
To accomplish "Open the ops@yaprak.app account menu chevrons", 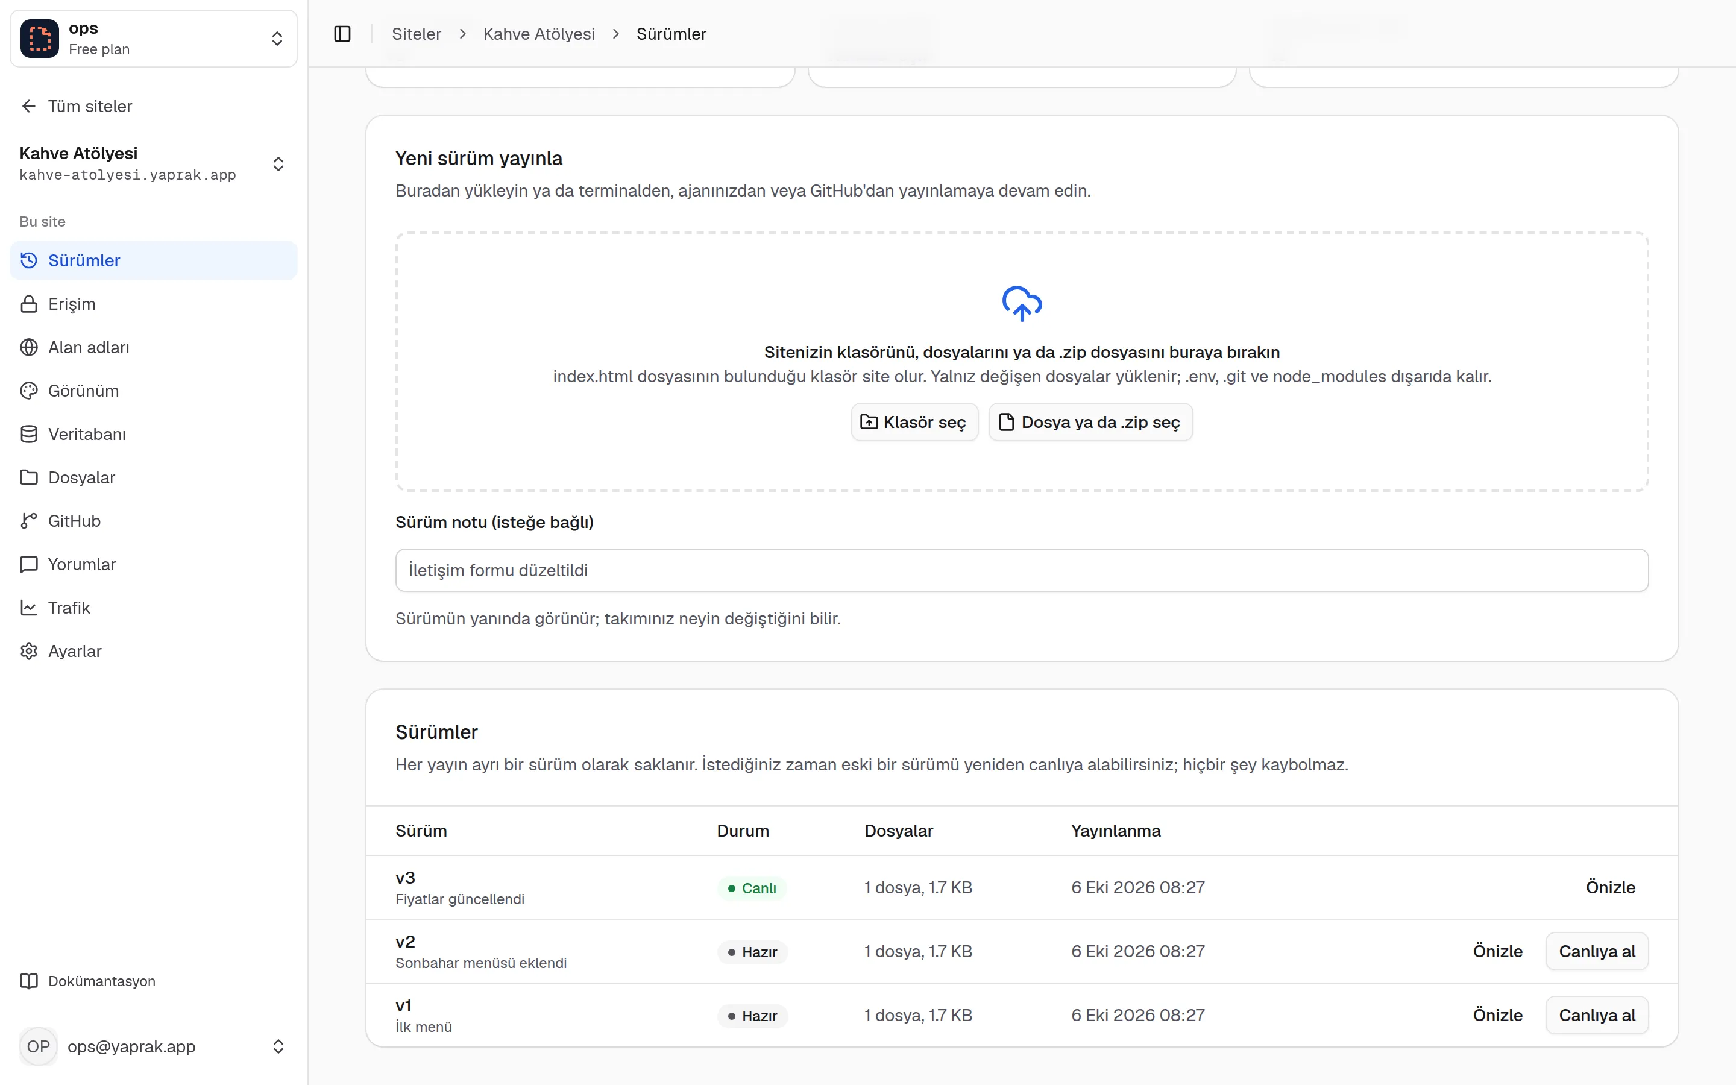I will (278, 1046).
